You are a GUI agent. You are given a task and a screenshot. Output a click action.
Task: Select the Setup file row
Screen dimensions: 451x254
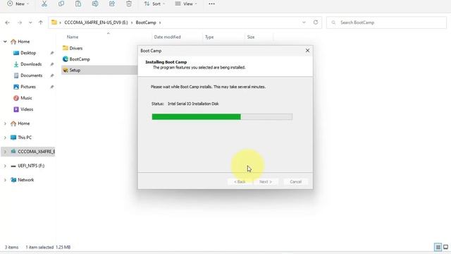pos(99,70)
